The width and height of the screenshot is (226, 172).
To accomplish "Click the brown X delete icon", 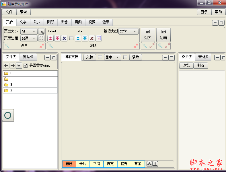I will coord(92,38).
